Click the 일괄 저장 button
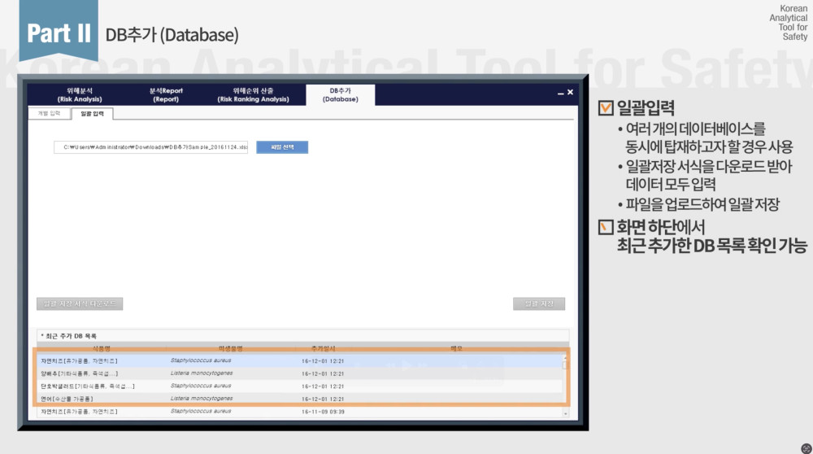This screenshot has width=813, height=454. [538, 303]
